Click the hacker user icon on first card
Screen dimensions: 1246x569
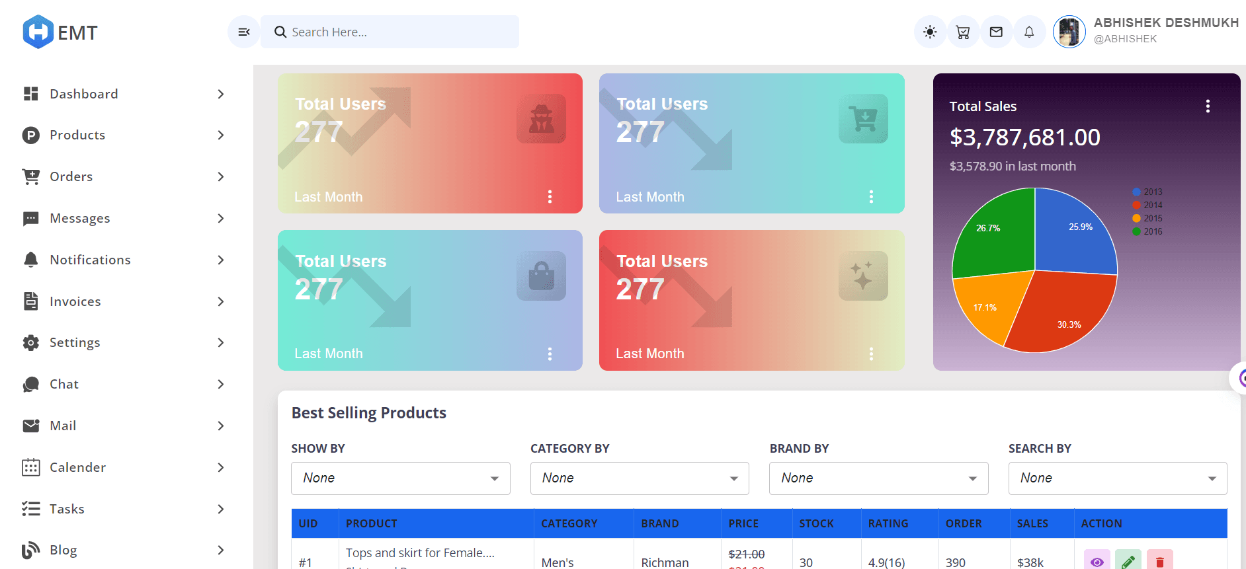(x=541, y=119)
